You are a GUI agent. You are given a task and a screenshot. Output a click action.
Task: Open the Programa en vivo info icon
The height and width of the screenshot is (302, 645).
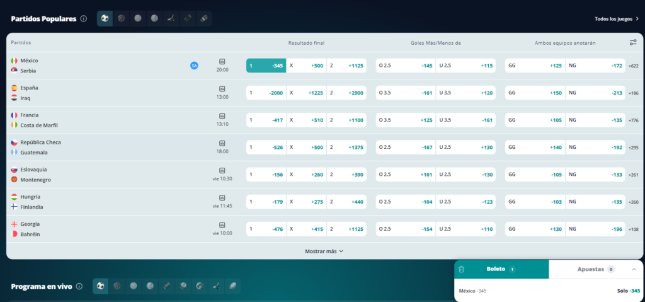(x=79, y=286)
